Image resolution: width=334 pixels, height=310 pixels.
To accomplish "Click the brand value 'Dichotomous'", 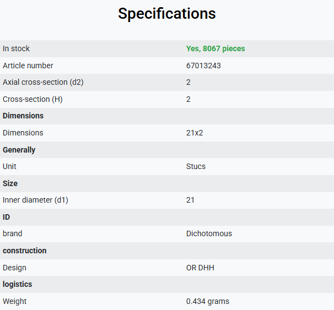I will (x=209, y=233).
